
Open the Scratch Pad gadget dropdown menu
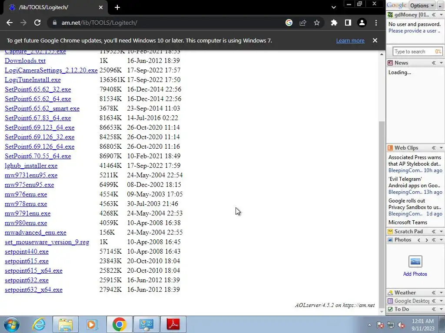442,232
